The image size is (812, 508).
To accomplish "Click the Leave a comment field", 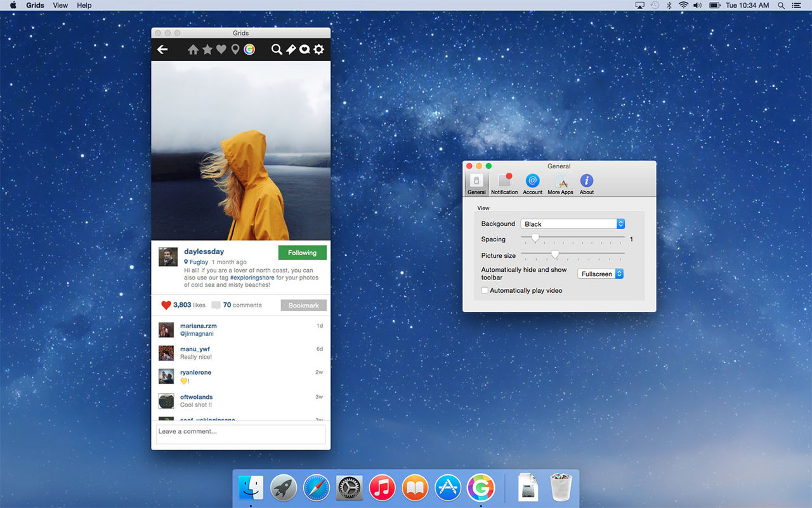I will pyautogui.click(x=240, y=434).
